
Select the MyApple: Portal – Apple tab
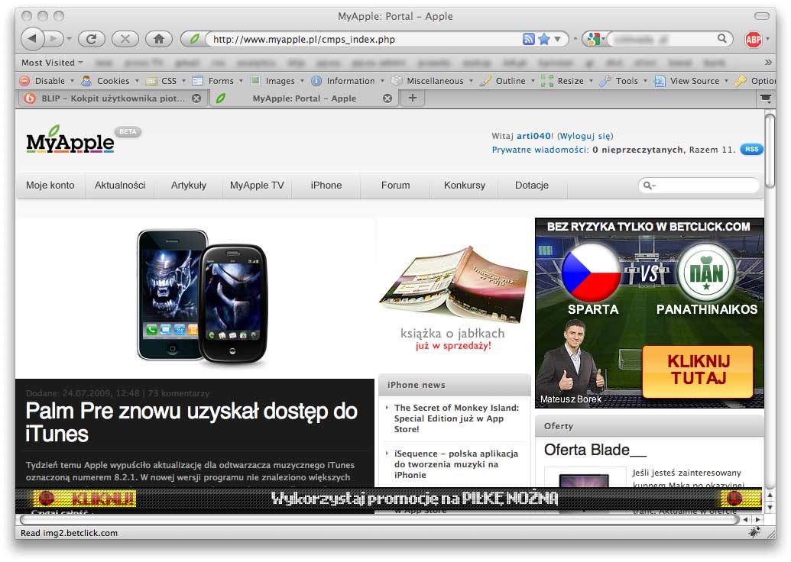click(304, 99)
